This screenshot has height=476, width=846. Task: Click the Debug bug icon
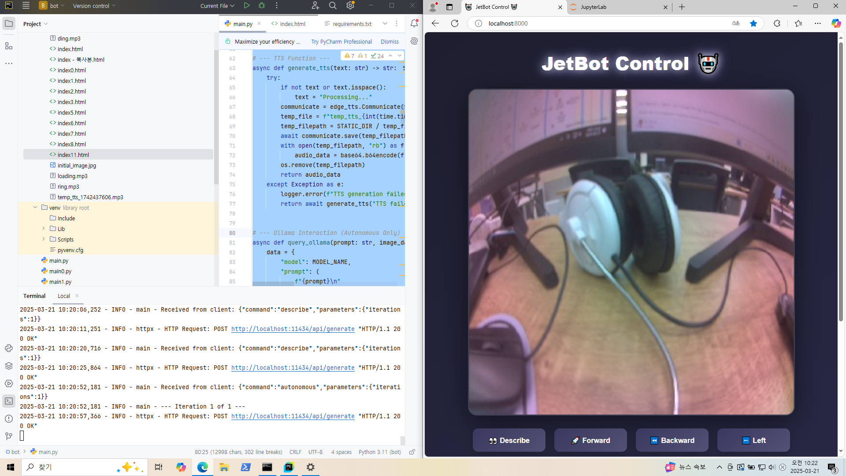click(x=262, y=6)
